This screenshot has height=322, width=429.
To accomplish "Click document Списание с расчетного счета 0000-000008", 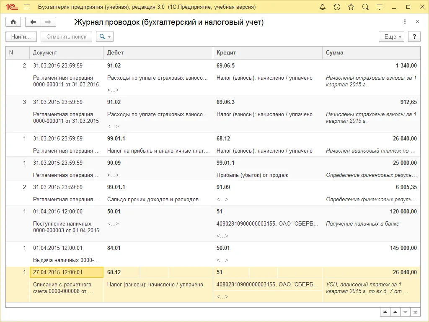I will (x=63, y=288).
